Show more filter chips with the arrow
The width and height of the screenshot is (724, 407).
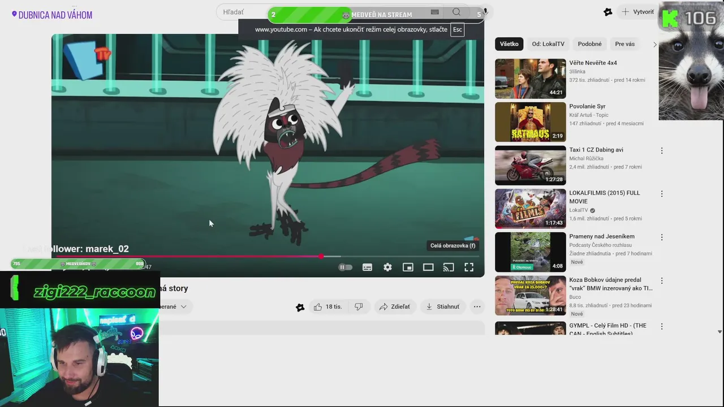(655, 44)
